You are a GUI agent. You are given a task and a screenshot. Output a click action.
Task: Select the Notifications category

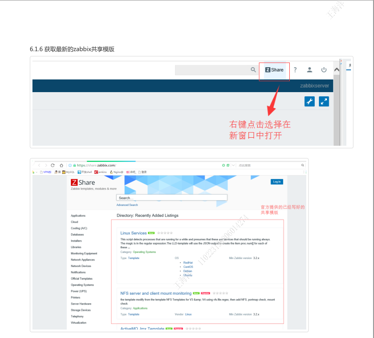pyautogui.click(x=78, y=273)
